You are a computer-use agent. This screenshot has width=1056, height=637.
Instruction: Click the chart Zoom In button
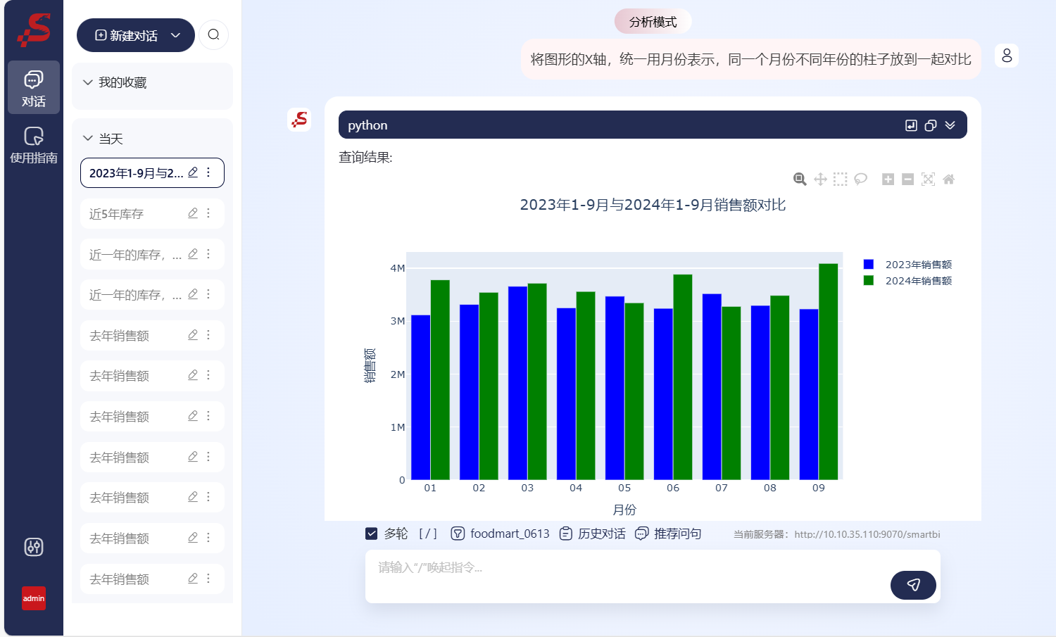pos(888,179)
